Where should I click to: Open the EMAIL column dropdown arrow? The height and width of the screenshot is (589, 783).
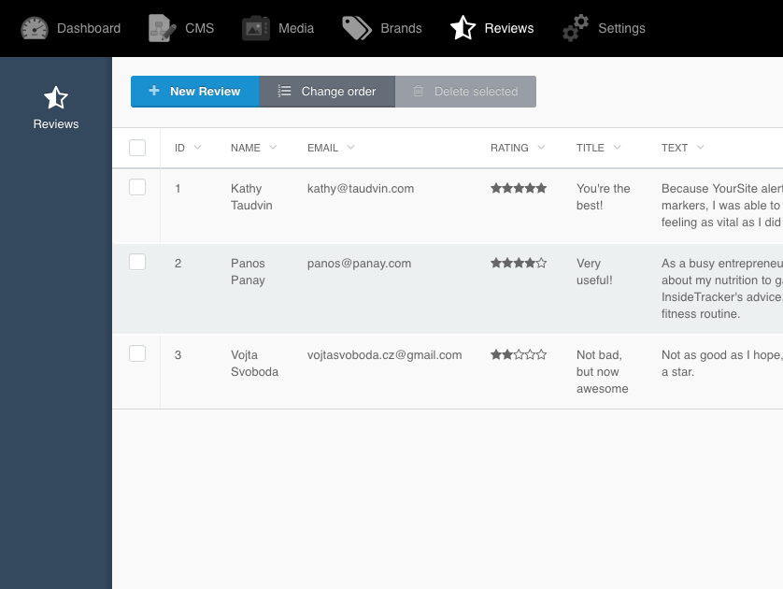pos(351,148)
